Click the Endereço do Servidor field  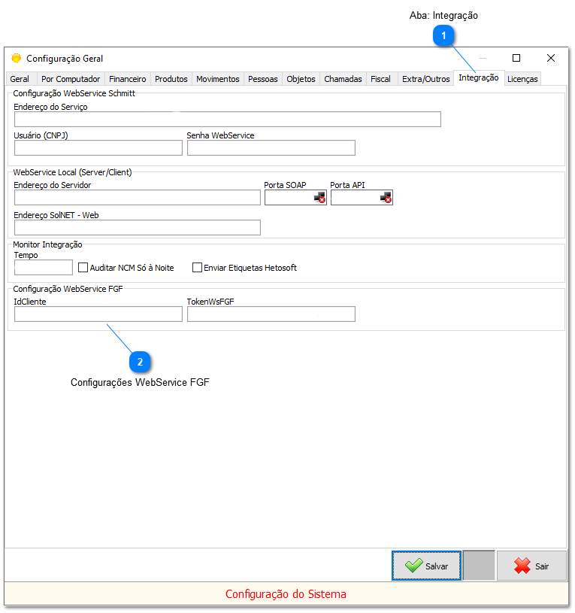pos(138,197)
